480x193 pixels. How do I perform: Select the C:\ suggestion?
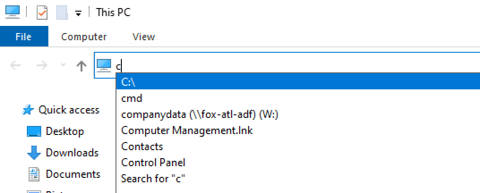pyautogui.click(x=298, y=82)
